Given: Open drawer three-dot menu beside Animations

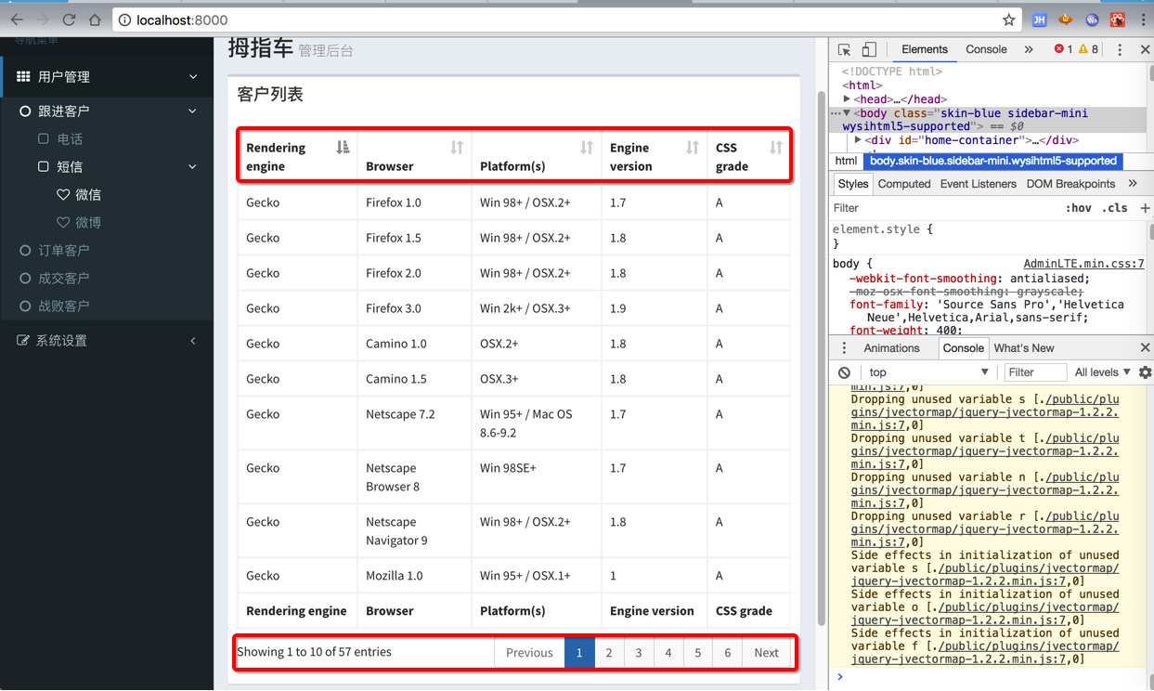Looking at the screenshot, I should point(844,347).
